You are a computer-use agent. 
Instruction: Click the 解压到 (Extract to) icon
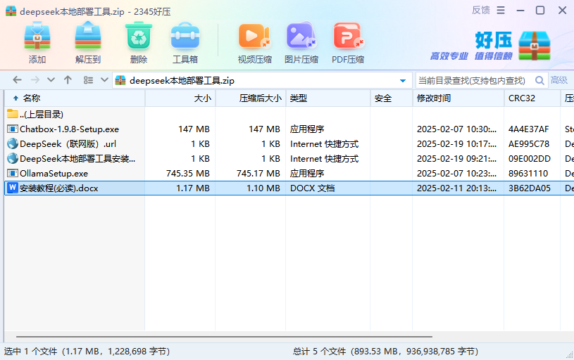tap(88, 36)
